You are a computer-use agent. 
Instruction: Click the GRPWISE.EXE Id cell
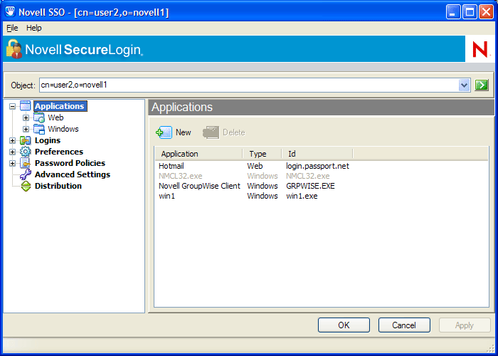pyautogui.click(x=310, y=186)
